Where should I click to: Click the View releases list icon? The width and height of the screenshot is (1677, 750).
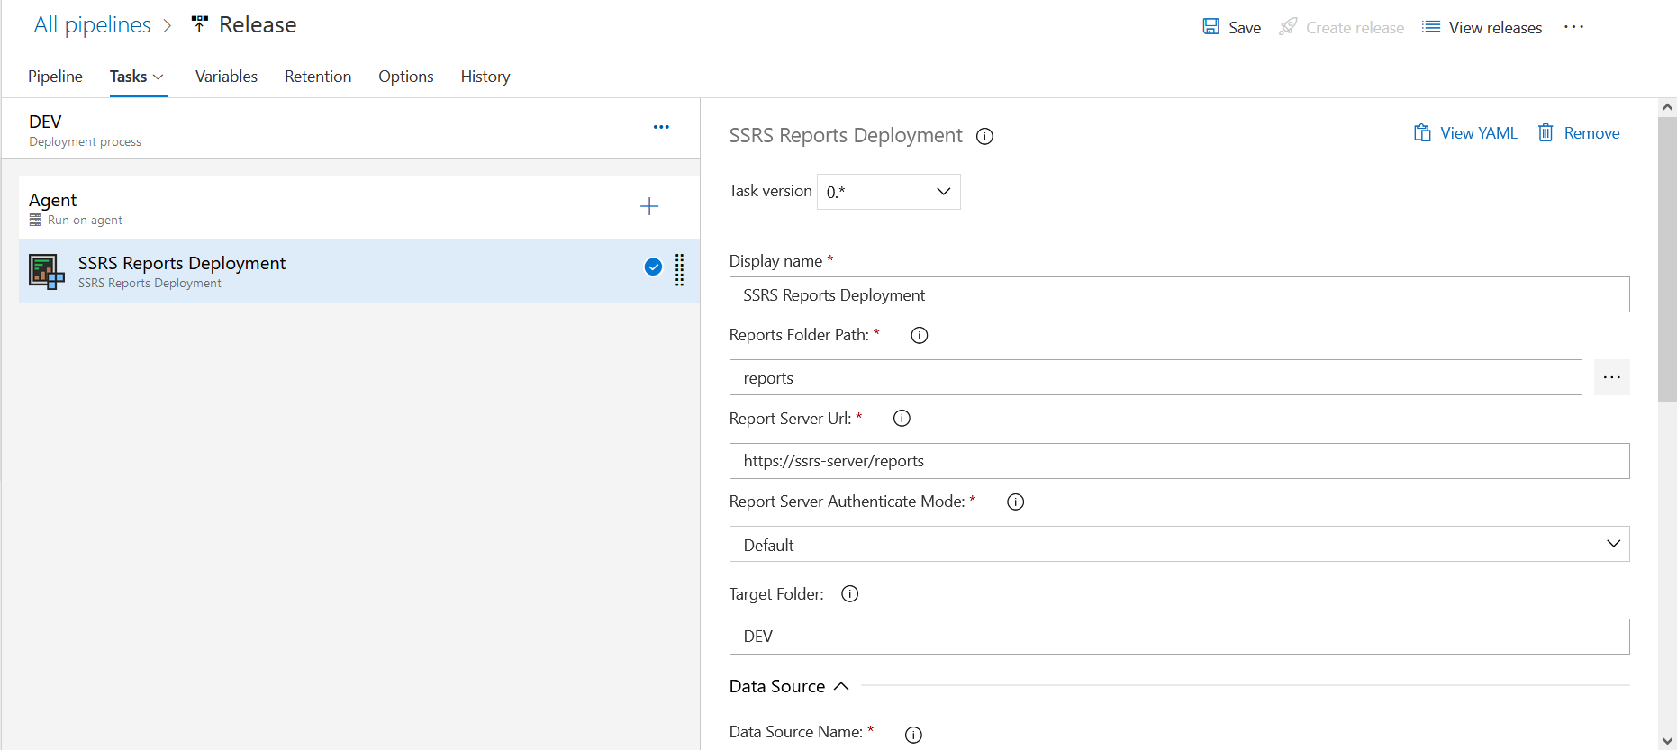coord(1430,27)
